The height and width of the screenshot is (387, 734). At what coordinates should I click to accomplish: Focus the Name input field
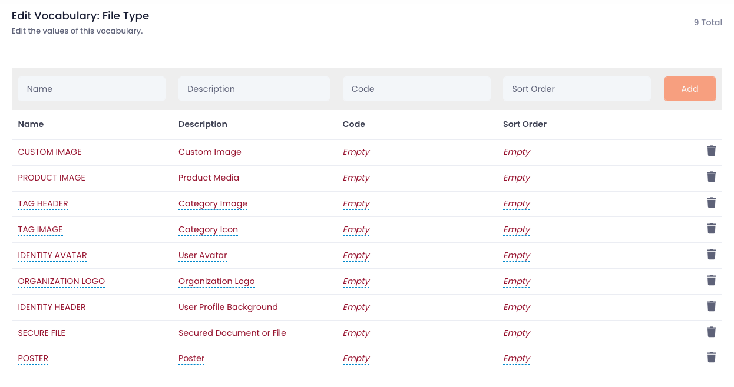click(x=91, y=89)
